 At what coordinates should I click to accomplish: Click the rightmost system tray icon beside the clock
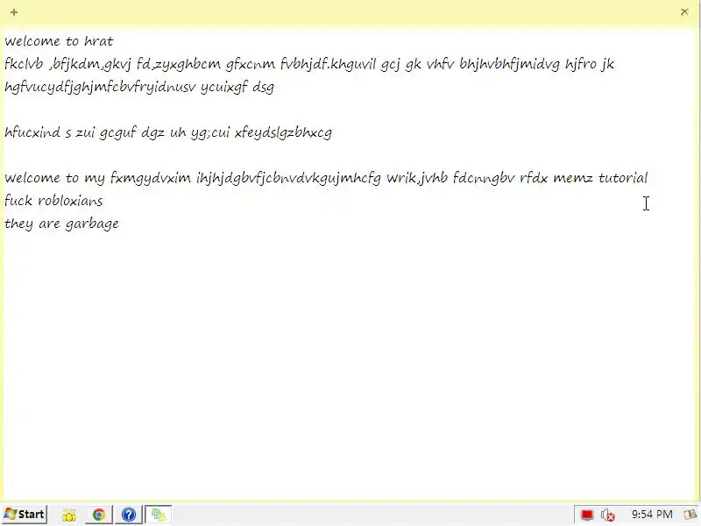pyautogui.click(x=690, y=515)
